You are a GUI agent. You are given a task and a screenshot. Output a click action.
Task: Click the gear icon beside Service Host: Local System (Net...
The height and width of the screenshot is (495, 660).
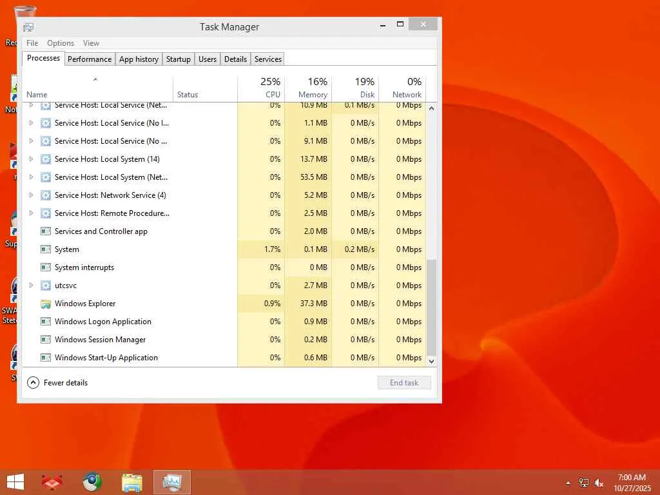46,177
